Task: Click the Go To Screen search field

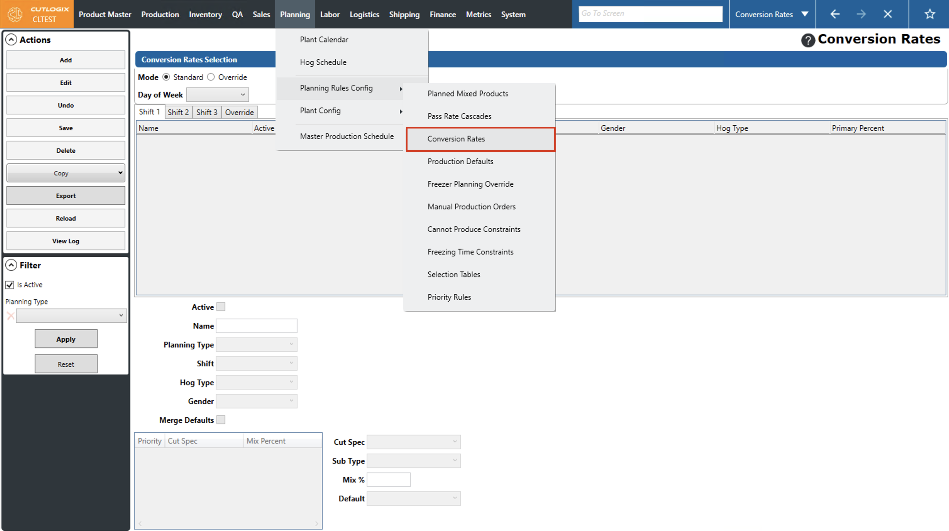Action: pos(650,14)
